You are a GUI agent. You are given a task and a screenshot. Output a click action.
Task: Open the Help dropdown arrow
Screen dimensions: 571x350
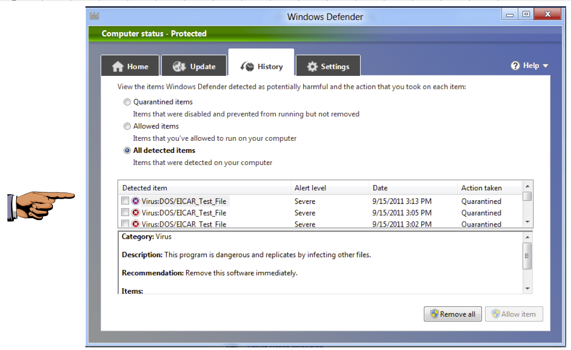(545, 66)
